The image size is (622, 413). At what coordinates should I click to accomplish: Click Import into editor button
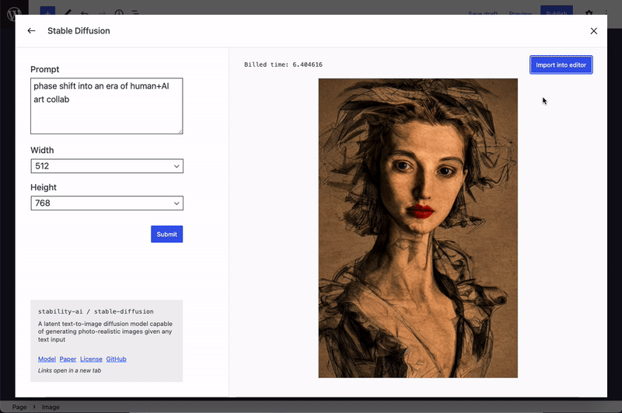click(x=561, y=65)
